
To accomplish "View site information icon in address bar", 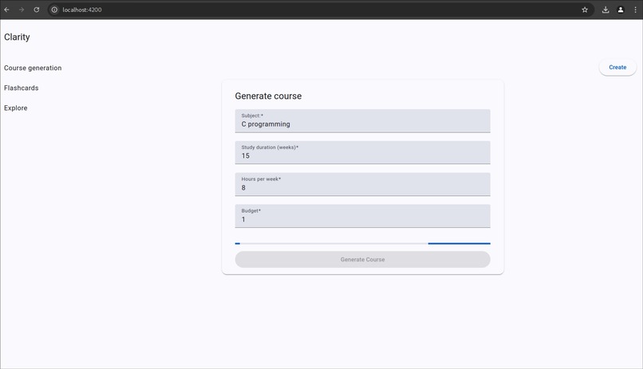I will pos(54,10).
